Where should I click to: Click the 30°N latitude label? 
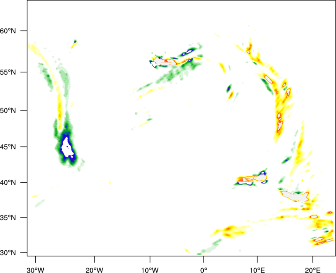8,253
